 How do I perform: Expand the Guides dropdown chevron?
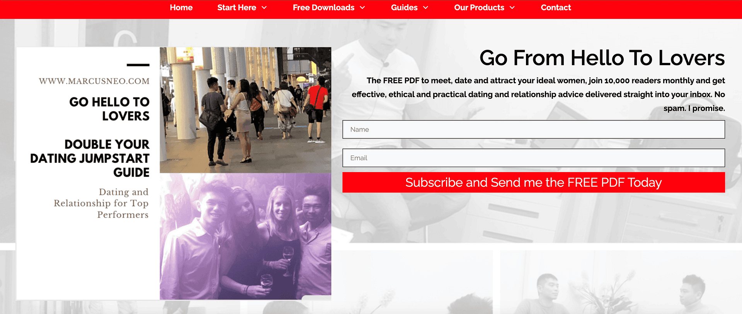click(425, 8)
